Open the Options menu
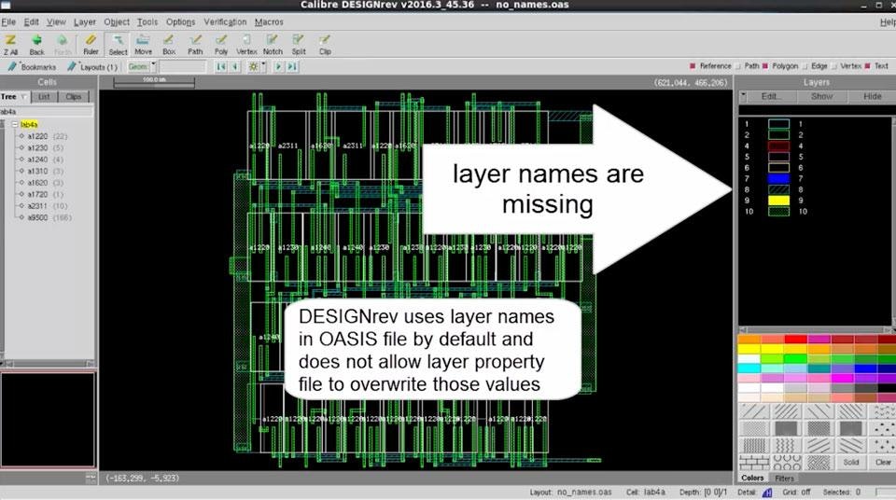 (x=180, y=21)
